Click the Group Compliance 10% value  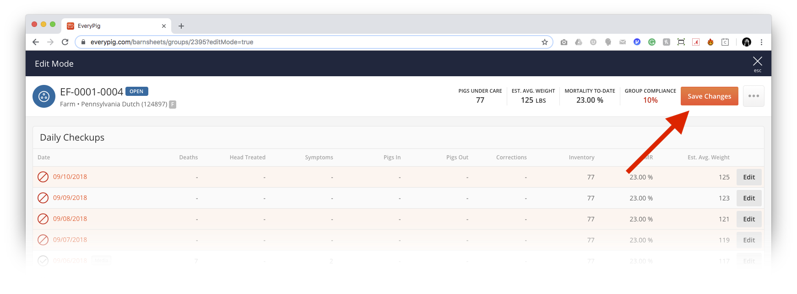(x=651, y=100)
